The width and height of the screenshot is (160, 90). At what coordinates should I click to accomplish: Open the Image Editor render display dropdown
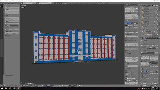[152, 48]
